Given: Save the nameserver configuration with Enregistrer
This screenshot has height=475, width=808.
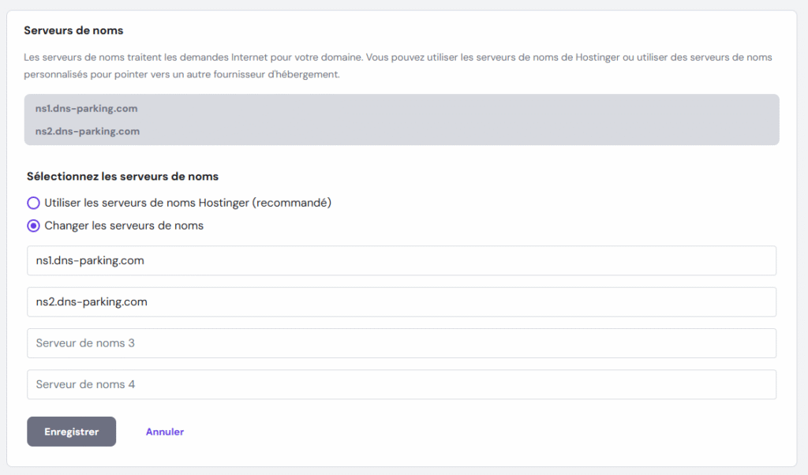Looking at the screenshot, I should pos(71,432).
